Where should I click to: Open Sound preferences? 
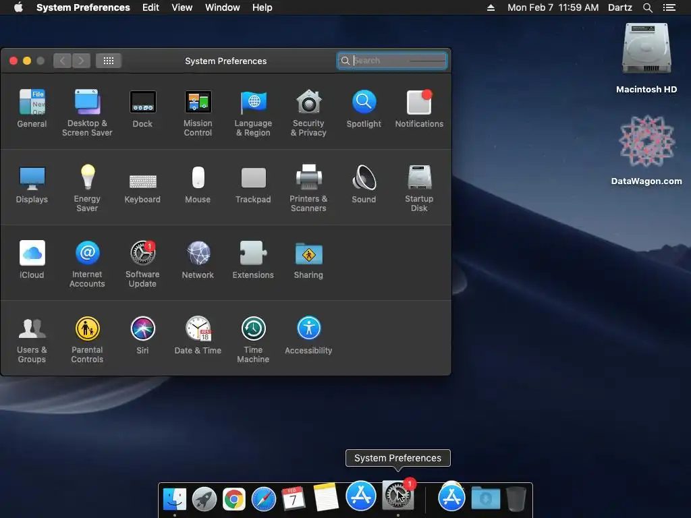tap(364, 184)
